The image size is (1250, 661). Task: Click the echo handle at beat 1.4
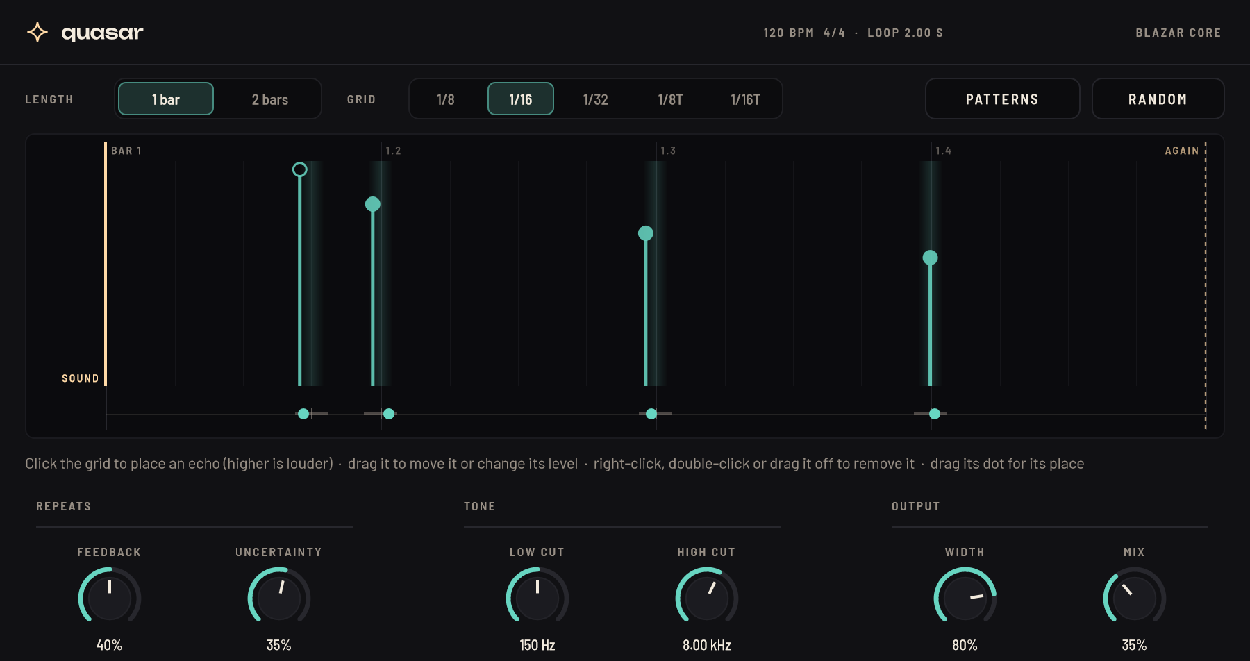931,258
